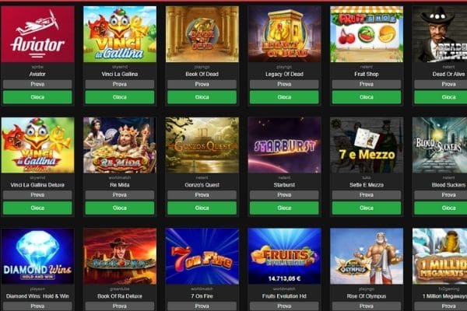The width and height of the screenshot is (467, 311).
Task: Click Gioca under Aviator
Action: coord(37,97)
